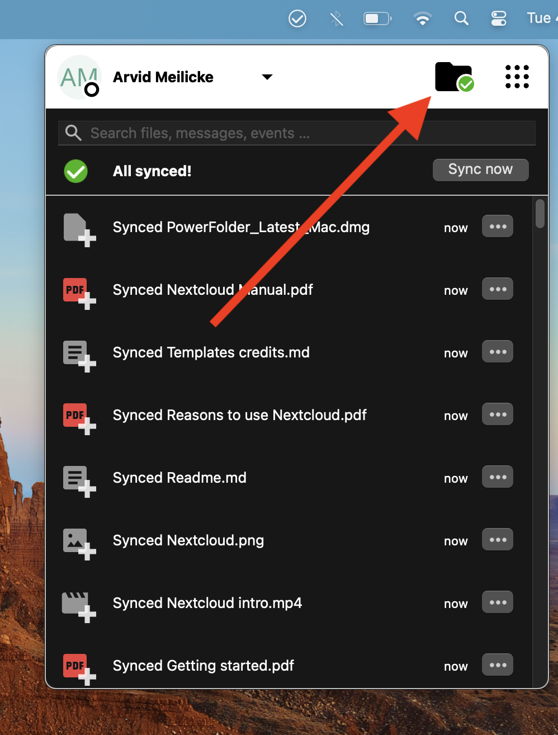This screenshot has height=735, width=558.
Task: Click the PDF icon for Getting started.pdf
Action: tap(79, 668)
